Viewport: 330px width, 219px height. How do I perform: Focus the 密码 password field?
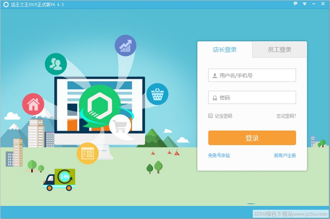click(x=252, y=98)
